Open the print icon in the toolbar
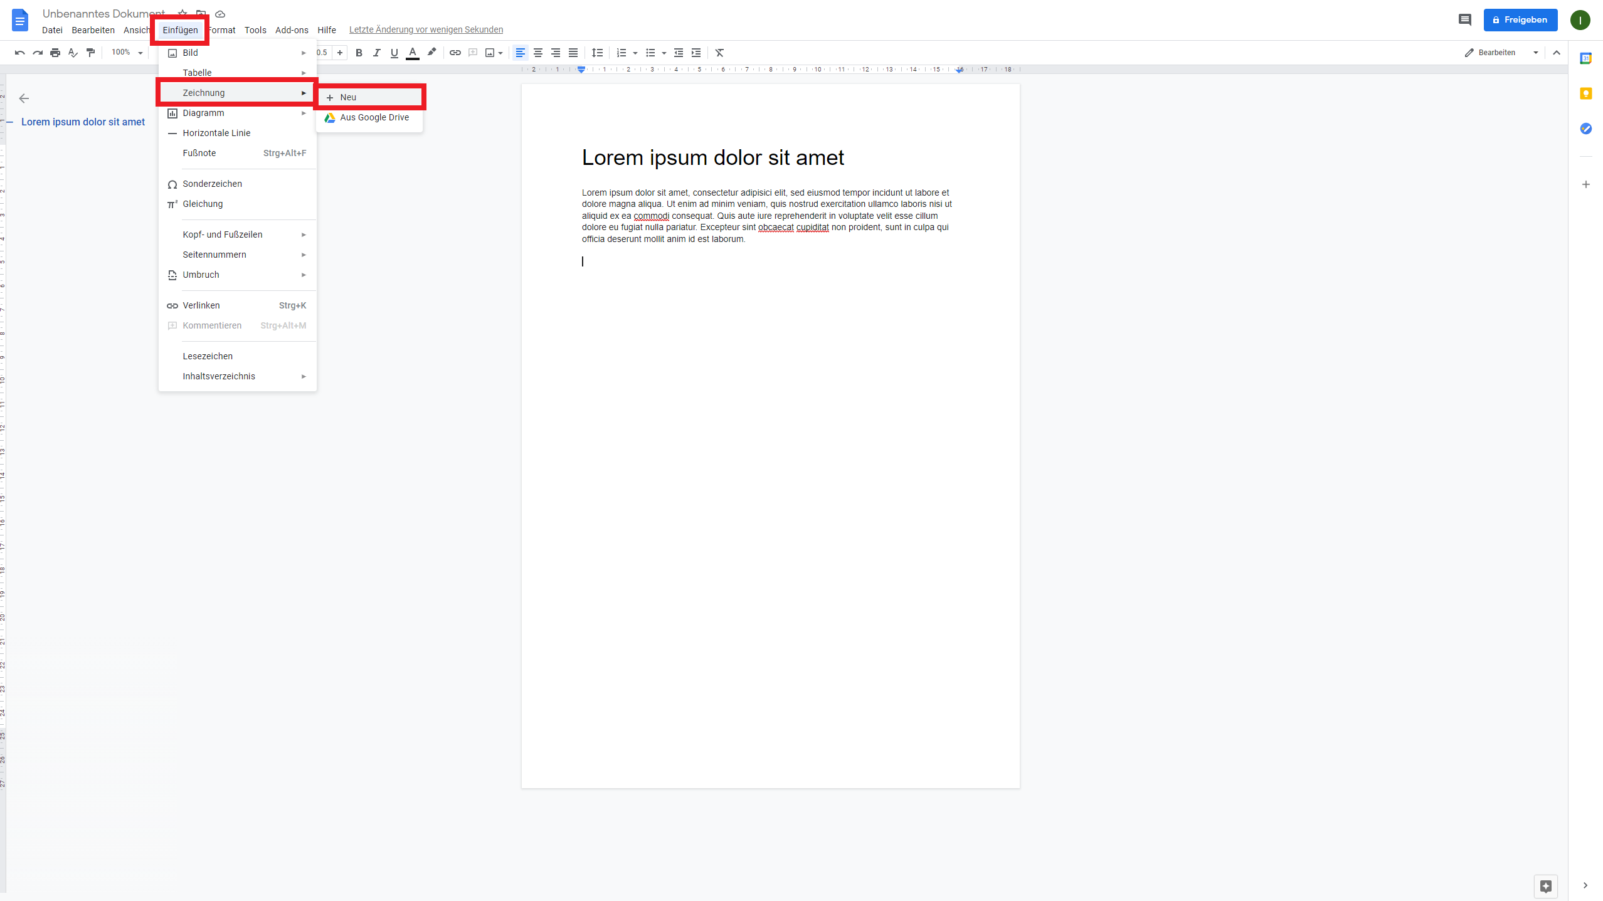 [55, 53]
